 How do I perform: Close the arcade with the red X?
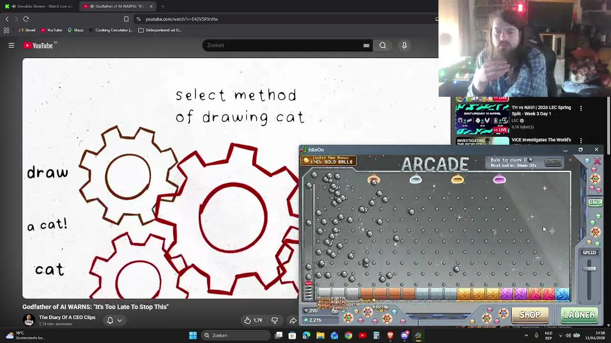point(597,162)
